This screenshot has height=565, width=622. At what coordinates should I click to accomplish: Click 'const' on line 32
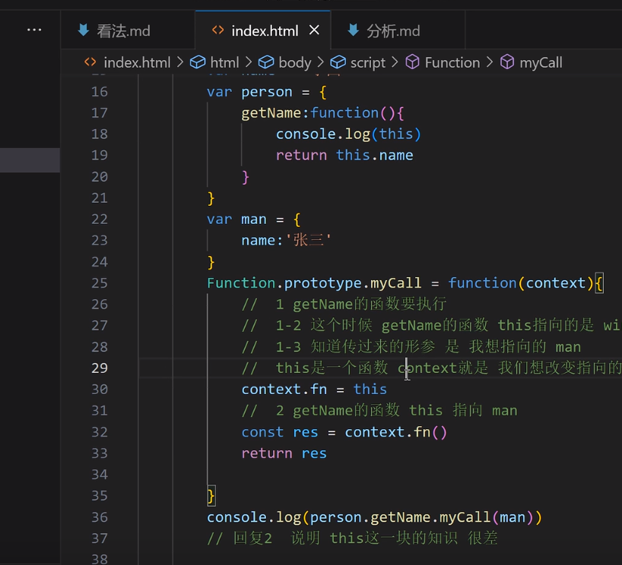tap(262, 432)
